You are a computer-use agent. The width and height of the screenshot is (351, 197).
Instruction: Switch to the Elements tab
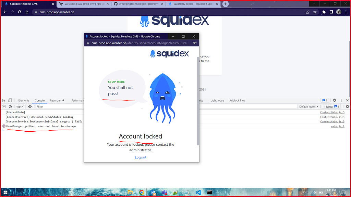[x=23, y=101]
